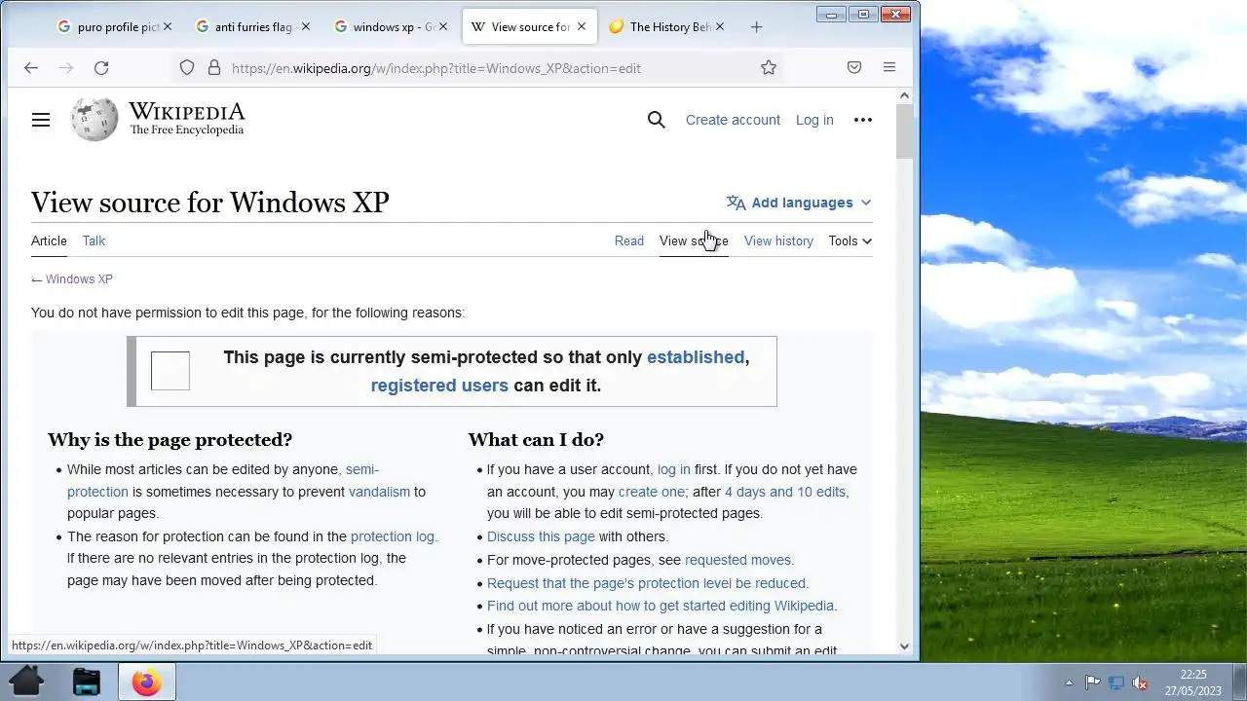1247x701 pixels.
Task: Close the 'puro profile pict' tab
Action: 168,27
